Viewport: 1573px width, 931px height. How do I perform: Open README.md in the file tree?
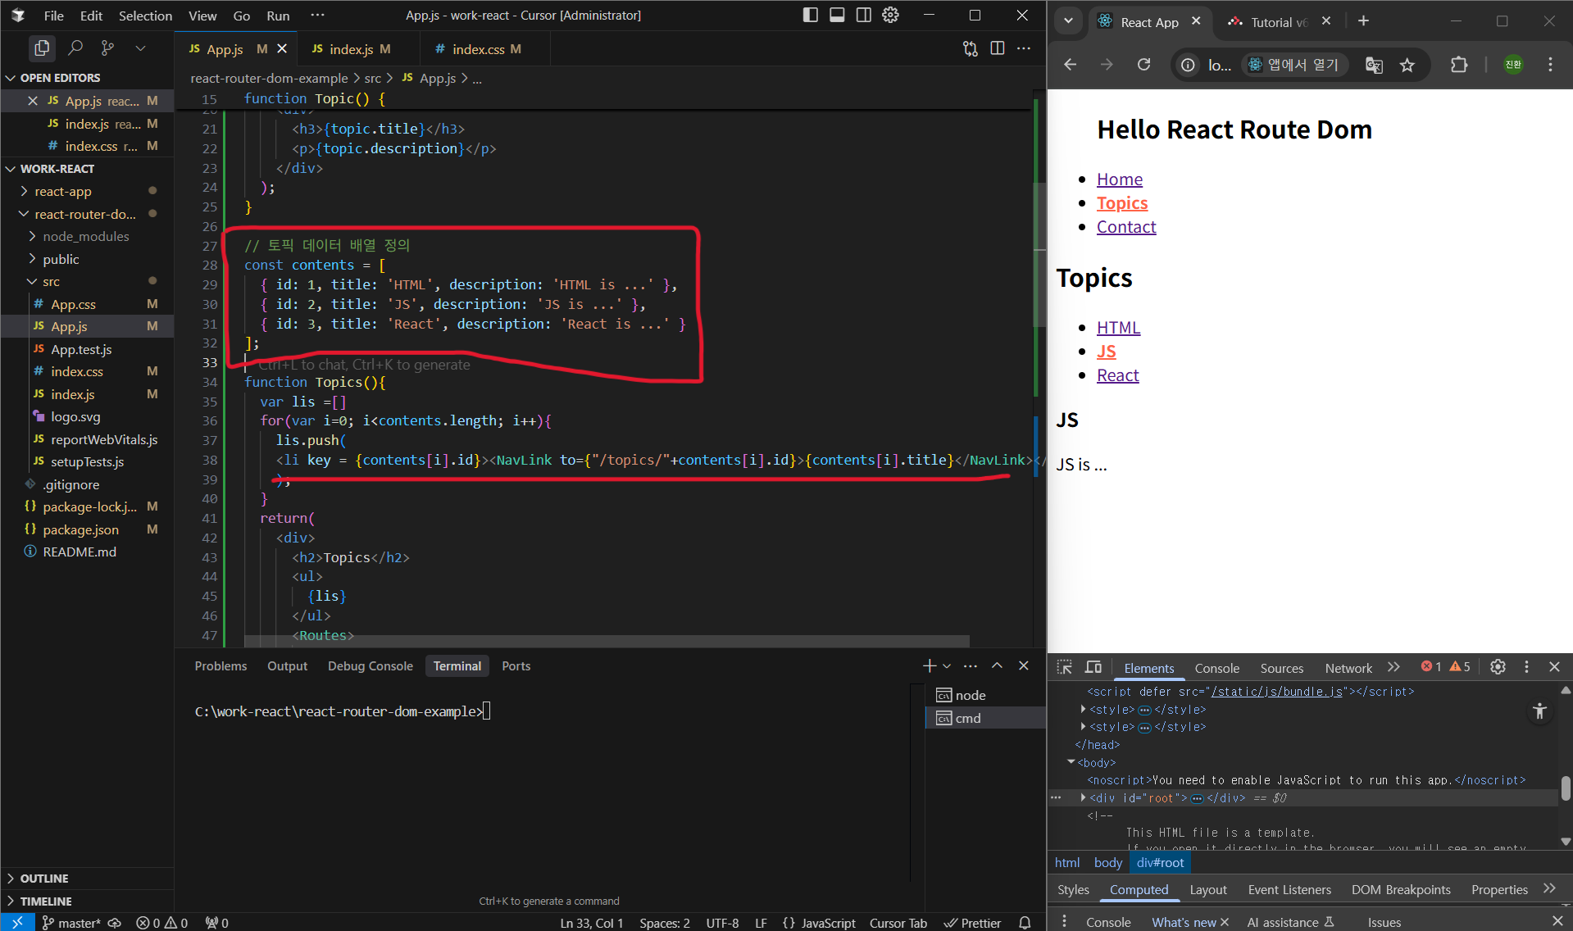87,552
